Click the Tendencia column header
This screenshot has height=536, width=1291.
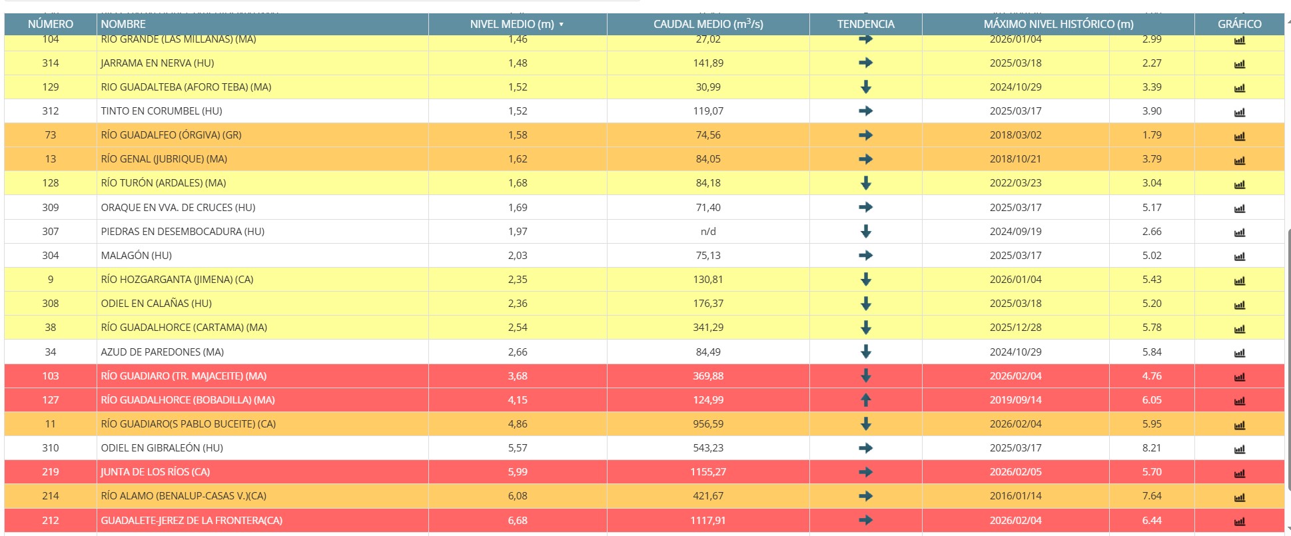[865, 24]
